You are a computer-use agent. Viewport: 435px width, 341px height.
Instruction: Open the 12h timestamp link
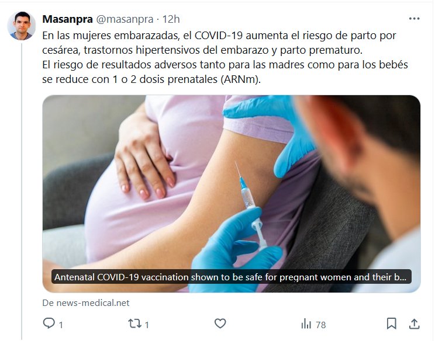(171, 19)
